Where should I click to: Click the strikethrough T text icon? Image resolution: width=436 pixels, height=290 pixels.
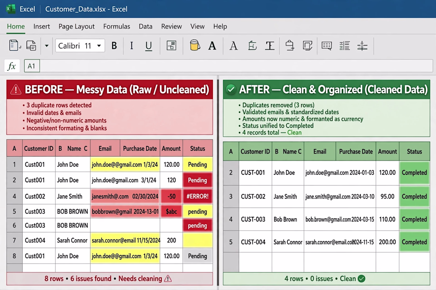click(x=270, y=45)
